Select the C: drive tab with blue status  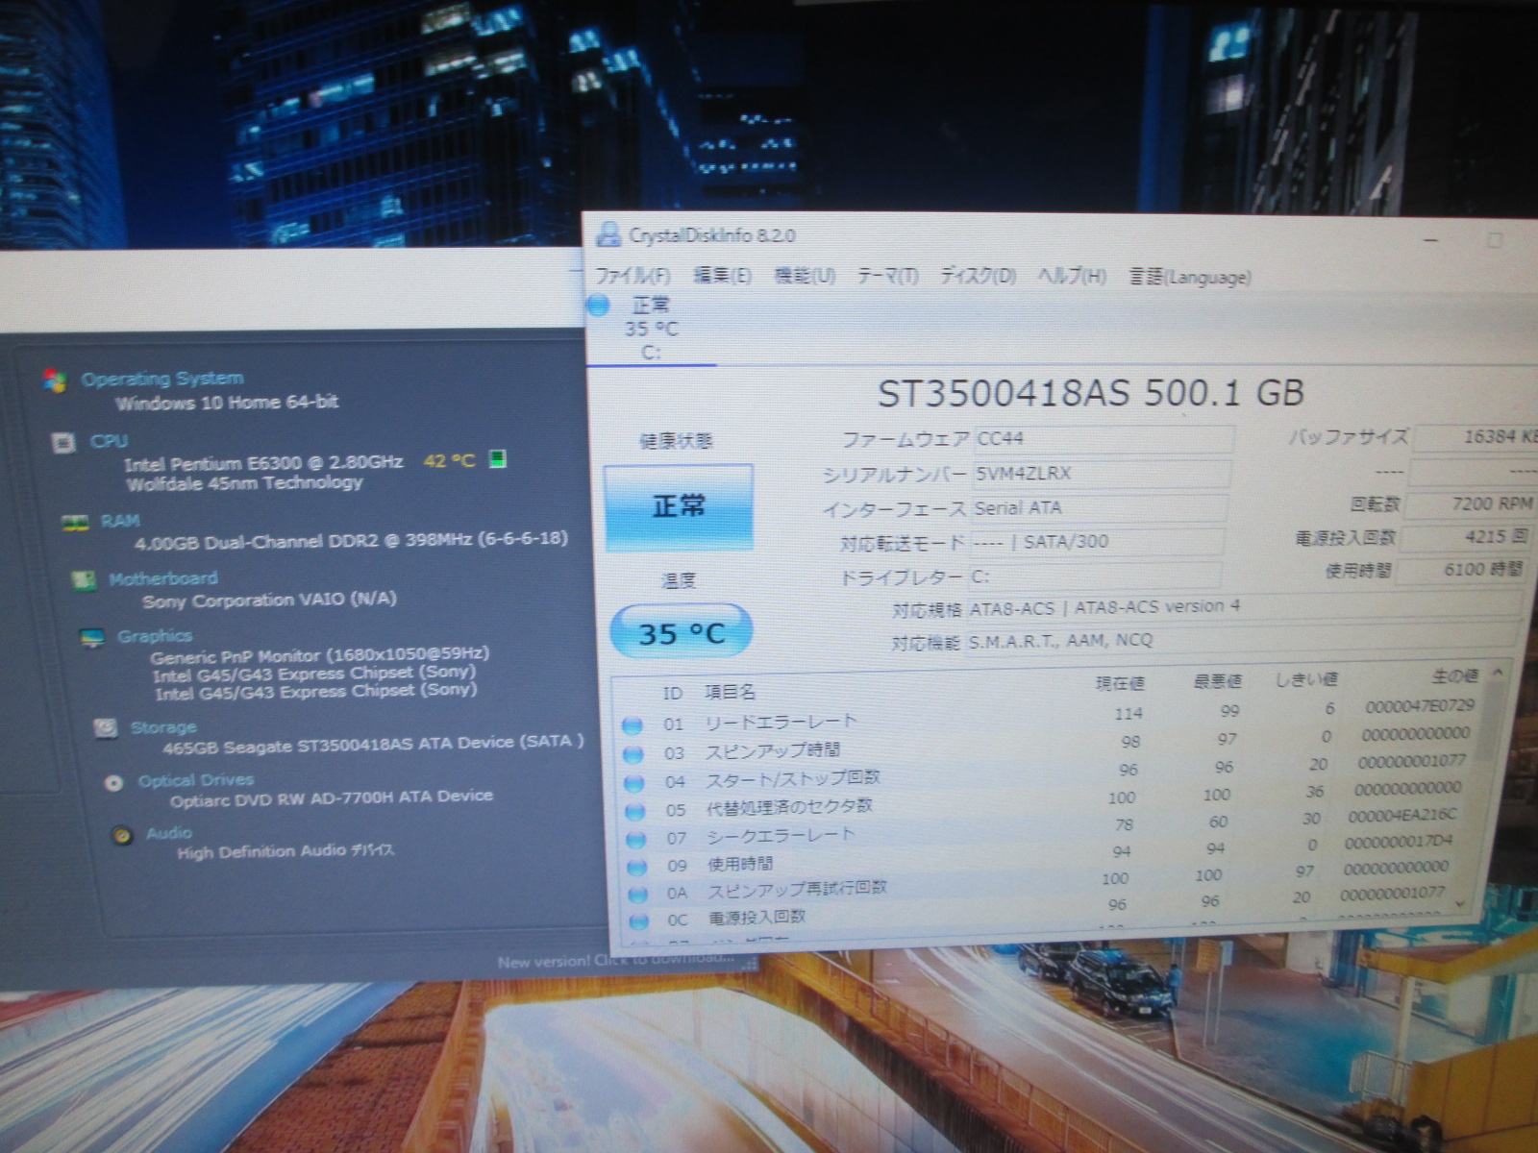(x=649, y=329)
